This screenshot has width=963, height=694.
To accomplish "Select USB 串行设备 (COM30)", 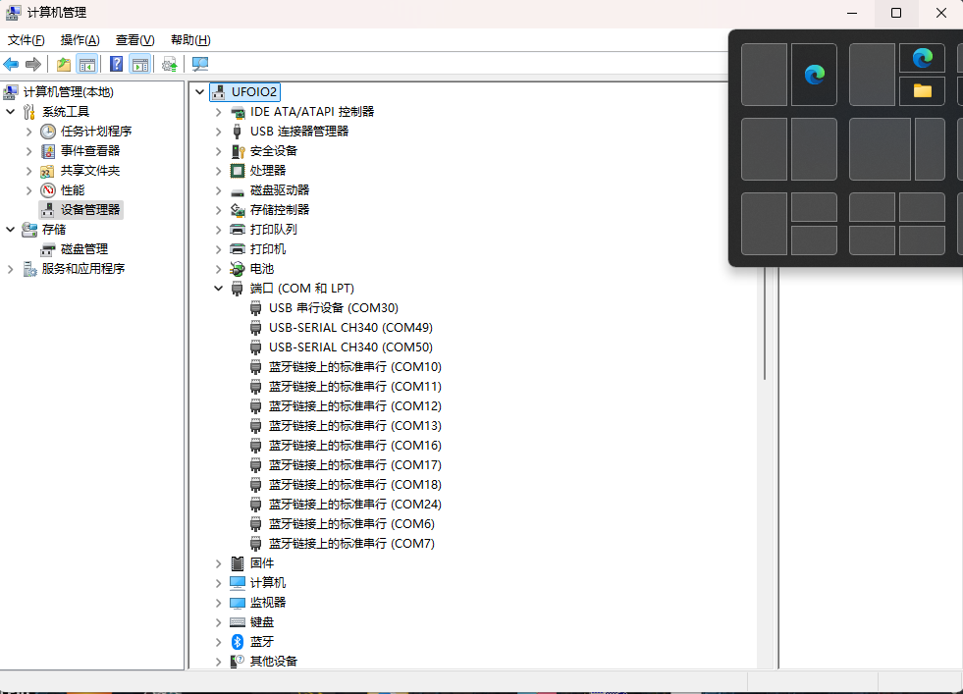I will [x=334, y=308].
